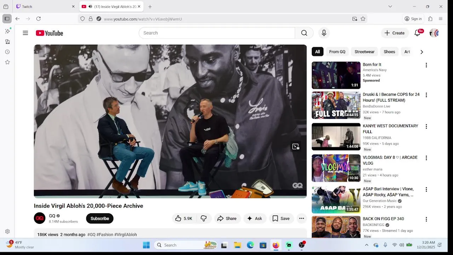Click the Create button
The image size is (453, 255).
point(395,33)
